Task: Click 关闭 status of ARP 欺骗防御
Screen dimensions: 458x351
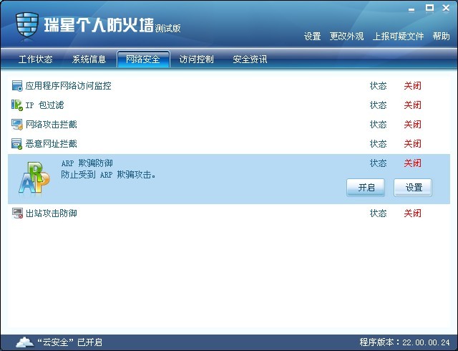Action: pos(412,163)
